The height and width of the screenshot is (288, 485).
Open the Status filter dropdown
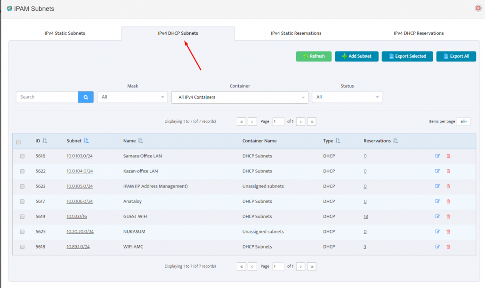click(347, 97)
